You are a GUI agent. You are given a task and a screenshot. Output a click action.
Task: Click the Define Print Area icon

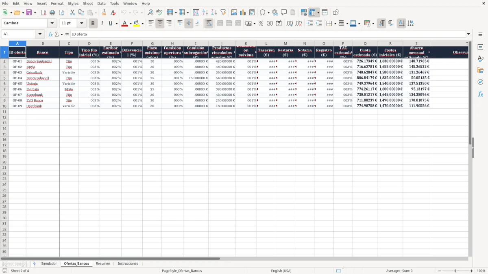click(304, 13)
